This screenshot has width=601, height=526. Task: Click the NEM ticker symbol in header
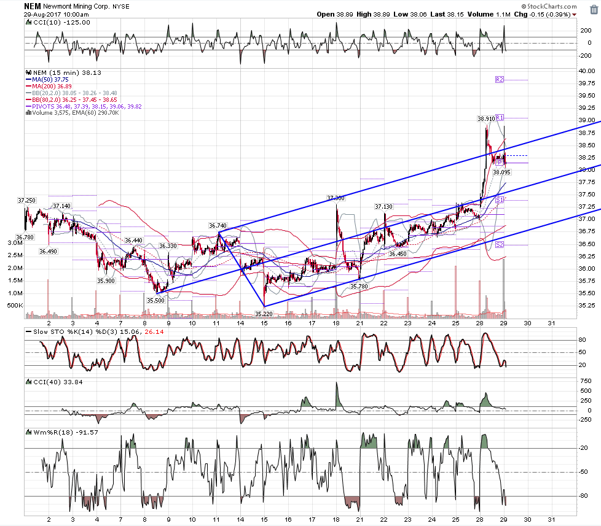pos(32,6)
